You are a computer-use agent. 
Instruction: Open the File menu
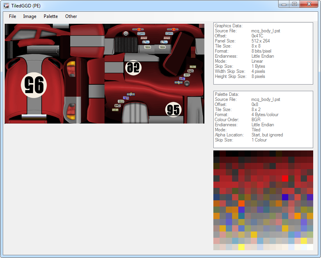(12, 16)
